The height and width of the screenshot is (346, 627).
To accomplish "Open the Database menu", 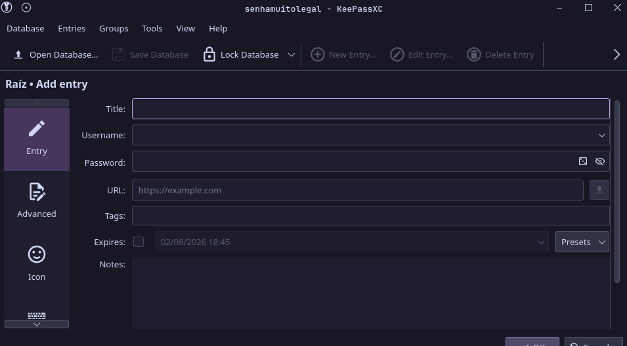I will tap(25, 28).
